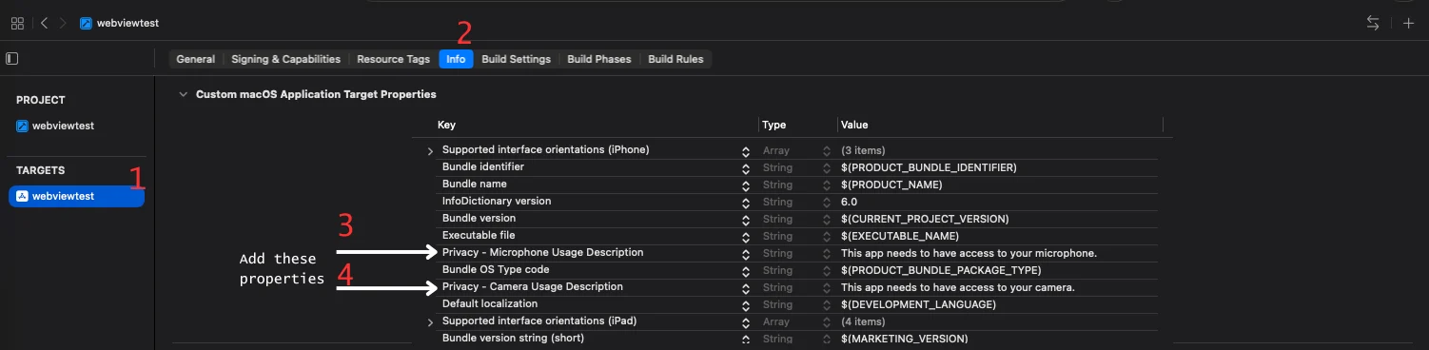
Task: Open key stepper for Bundle name
Action: pos(746,185)
